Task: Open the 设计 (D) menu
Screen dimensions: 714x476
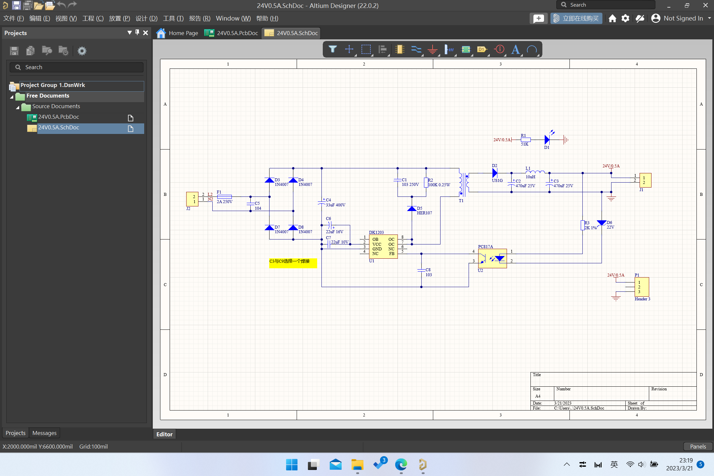Action: 147,19
